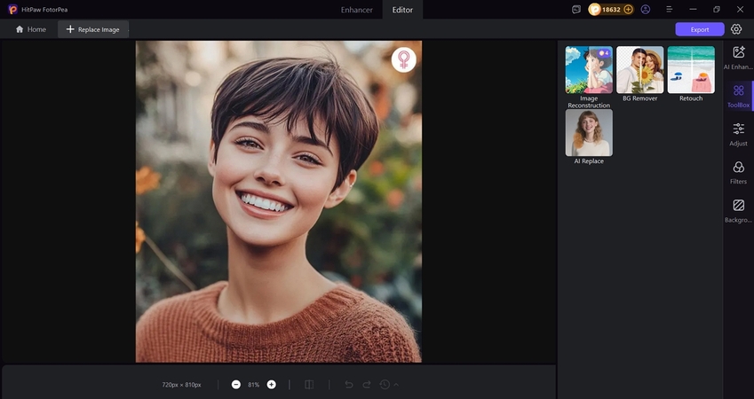Click the Export button
Viewport: 754px width, 399px height.
point(700,29)
